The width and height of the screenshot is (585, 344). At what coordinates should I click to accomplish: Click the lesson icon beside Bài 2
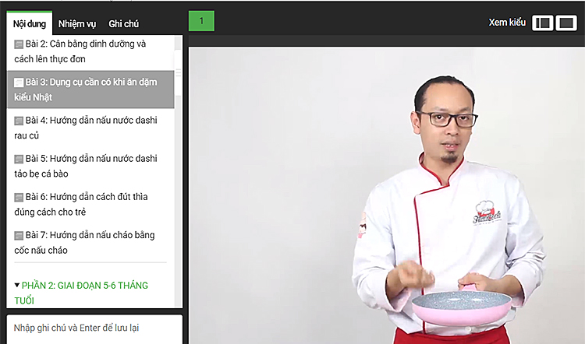coord(19,44)
